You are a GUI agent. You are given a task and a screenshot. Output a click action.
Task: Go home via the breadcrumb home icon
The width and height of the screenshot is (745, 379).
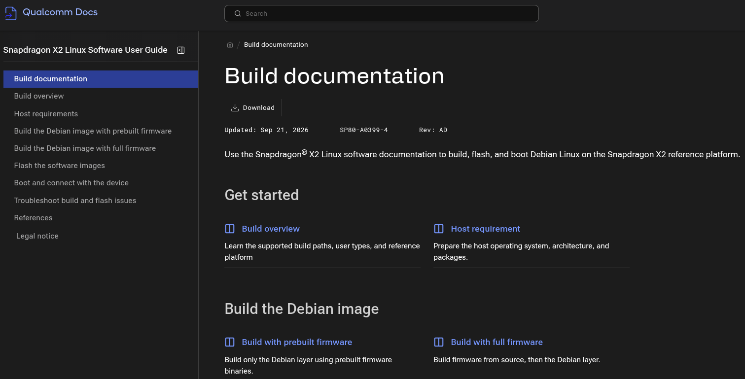point(230,45)
